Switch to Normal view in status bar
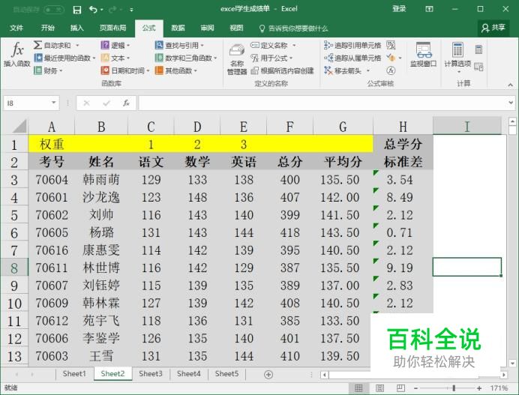 click(x=358, y=388)
